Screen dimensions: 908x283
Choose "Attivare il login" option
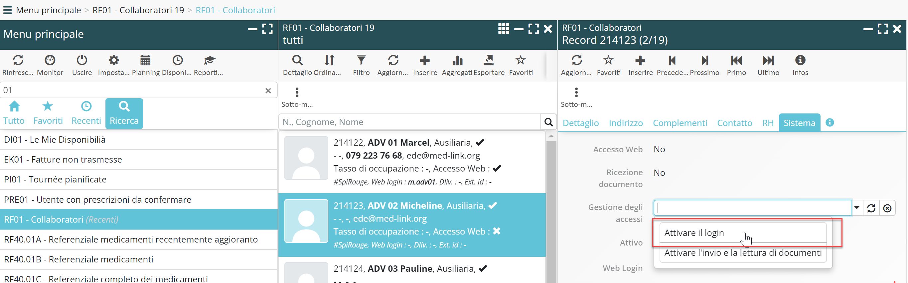click(694, 233)
